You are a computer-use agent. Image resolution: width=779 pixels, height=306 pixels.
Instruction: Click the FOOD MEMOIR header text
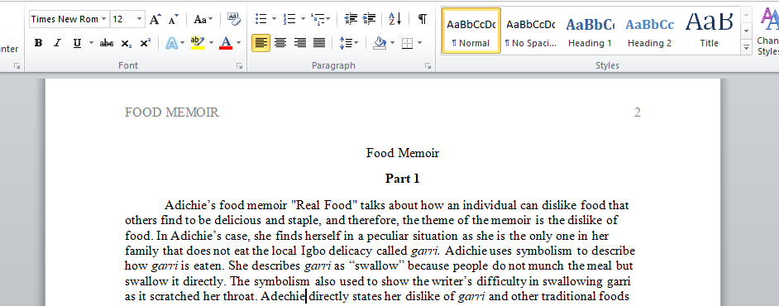coord(171,112)
